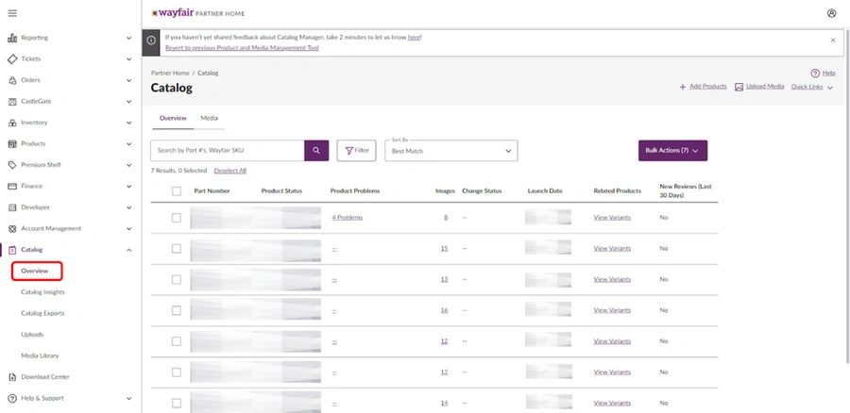Click the Upload Media image icon

pos(739,87)
